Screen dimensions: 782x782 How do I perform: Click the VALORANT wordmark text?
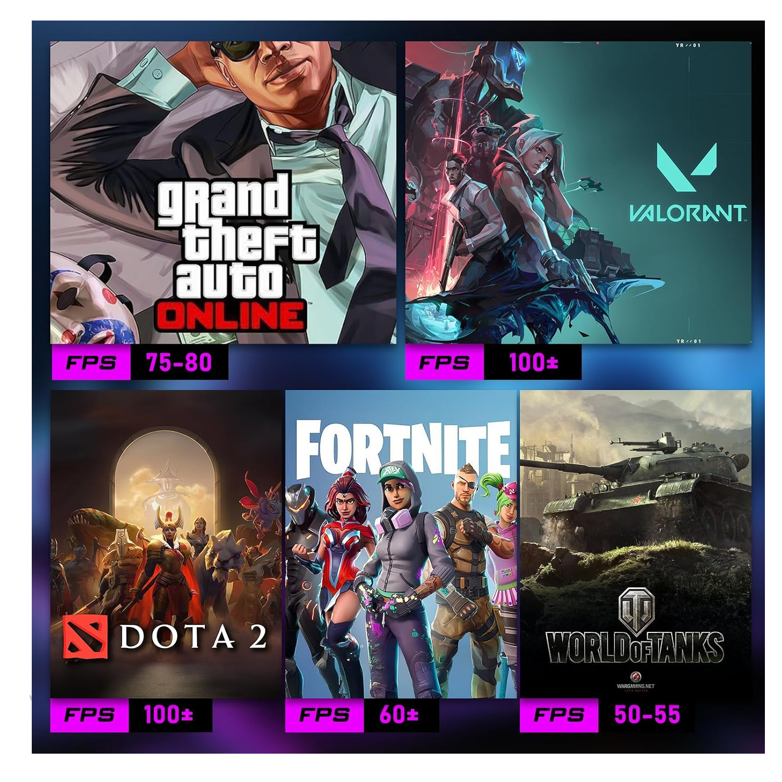pyautogui.click(x=687, y=214)
